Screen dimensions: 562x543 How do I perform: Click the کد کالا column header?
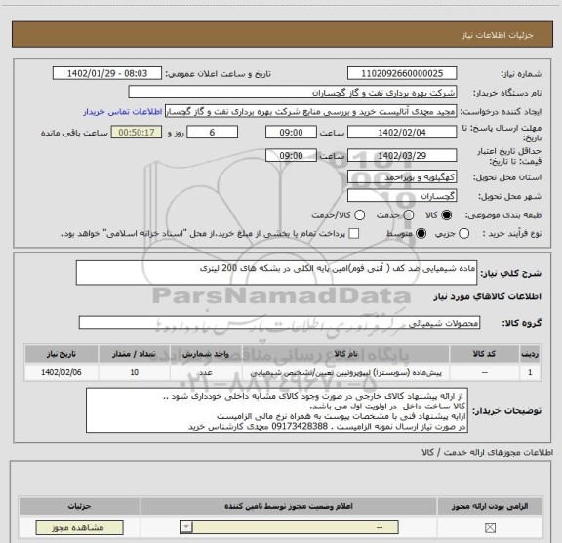(484, 354)
